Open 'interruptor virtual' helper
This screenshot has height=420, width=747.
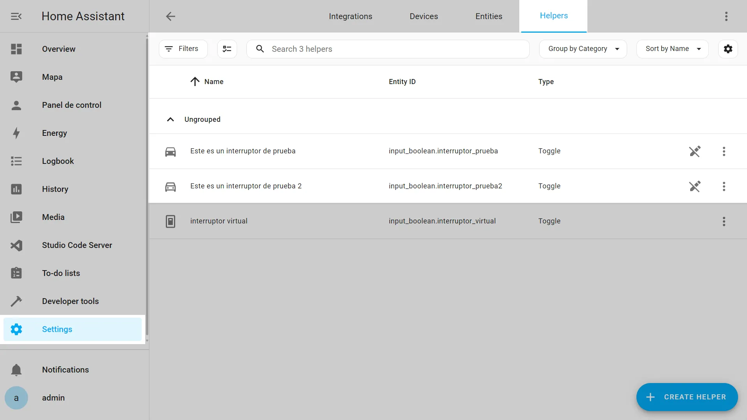click(219, 221)
